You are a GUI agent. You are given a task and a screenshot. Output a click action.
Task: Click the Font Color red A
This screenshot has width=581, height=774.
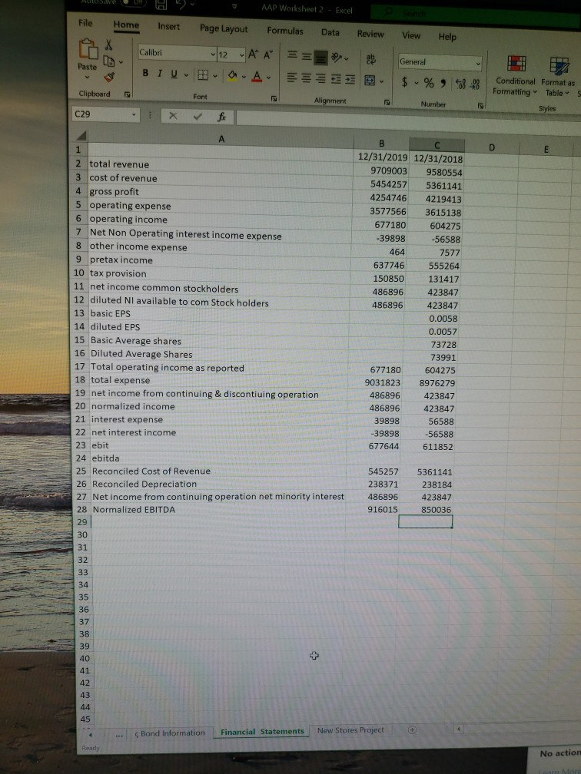tap(257, 77)
